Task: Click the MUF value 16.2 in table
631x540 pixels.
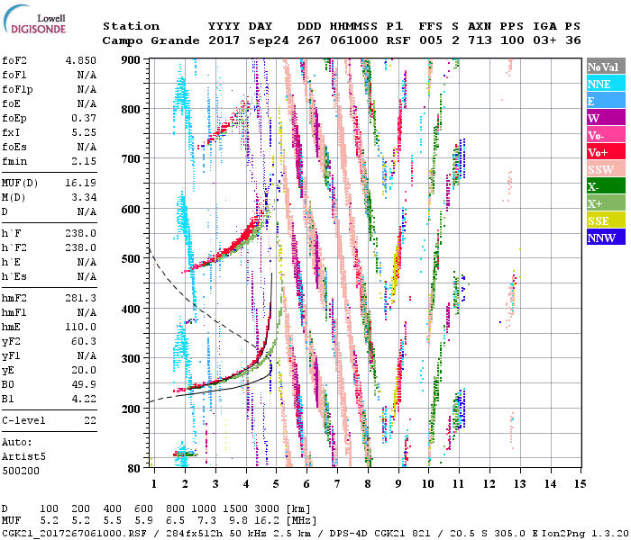Action: pos(267,521)
